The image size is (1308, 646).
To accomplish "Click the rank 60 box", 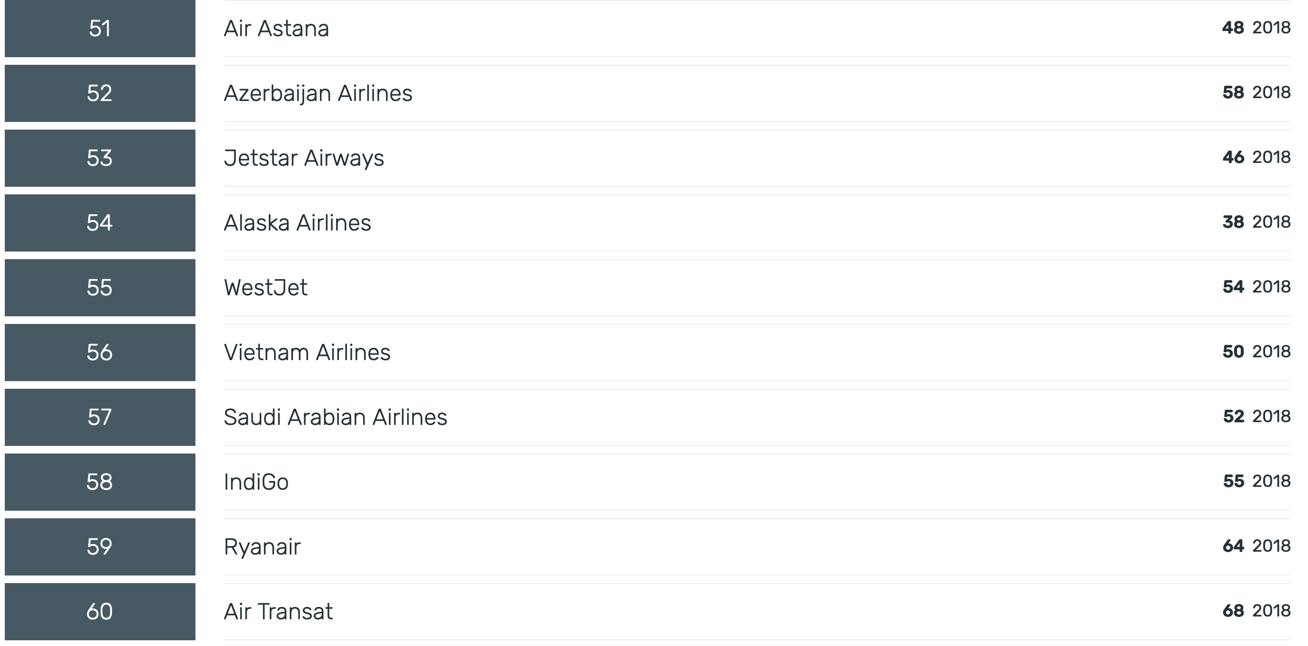I will (x=100, y=612).
